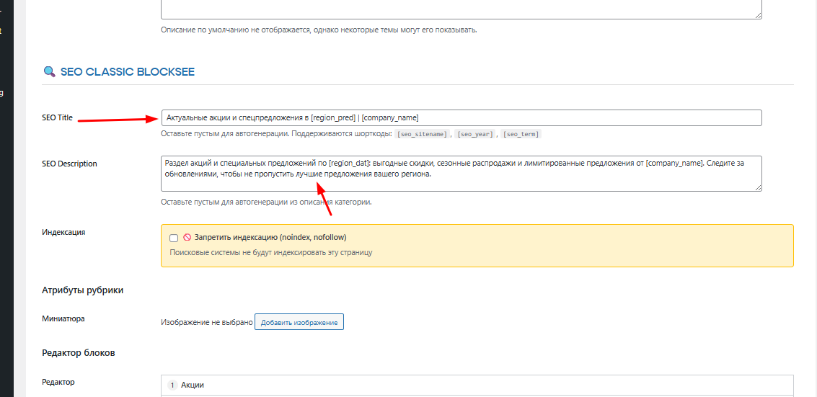Click the resize grip of SEO Description textarea
The image size is (817, 397).
758,187
